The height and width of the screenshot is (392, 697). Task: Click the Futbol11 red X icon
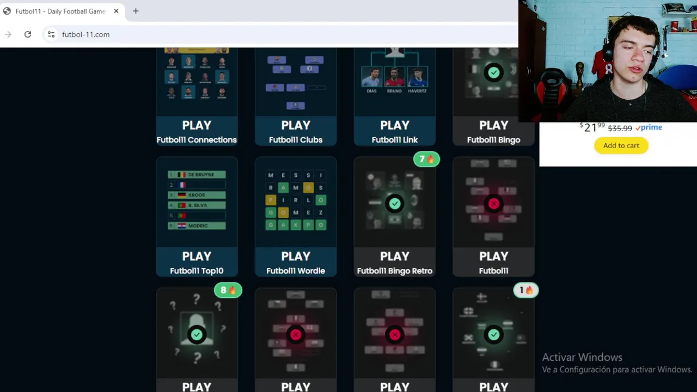pos(493,203)
